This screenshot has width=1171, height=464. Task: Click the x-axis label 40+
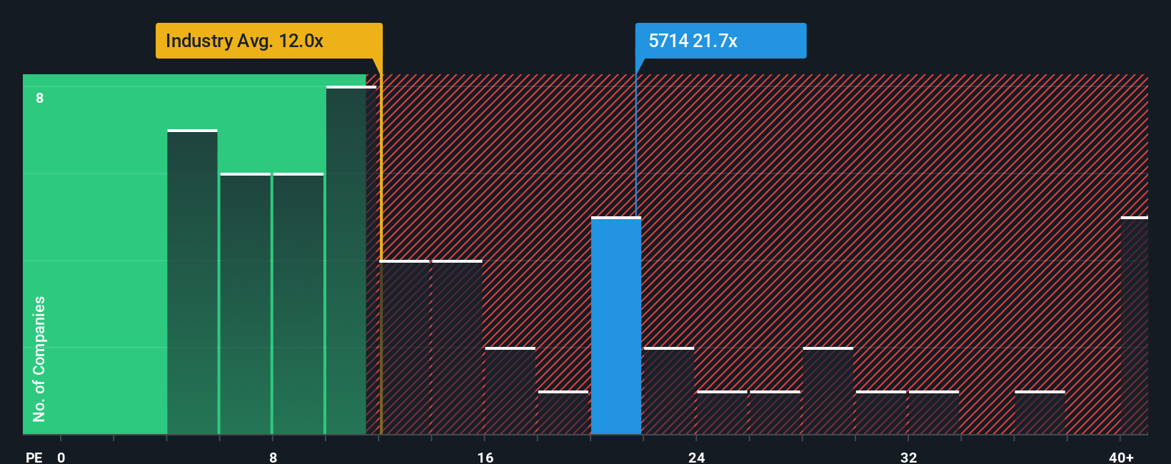(x=1121, y=457)
